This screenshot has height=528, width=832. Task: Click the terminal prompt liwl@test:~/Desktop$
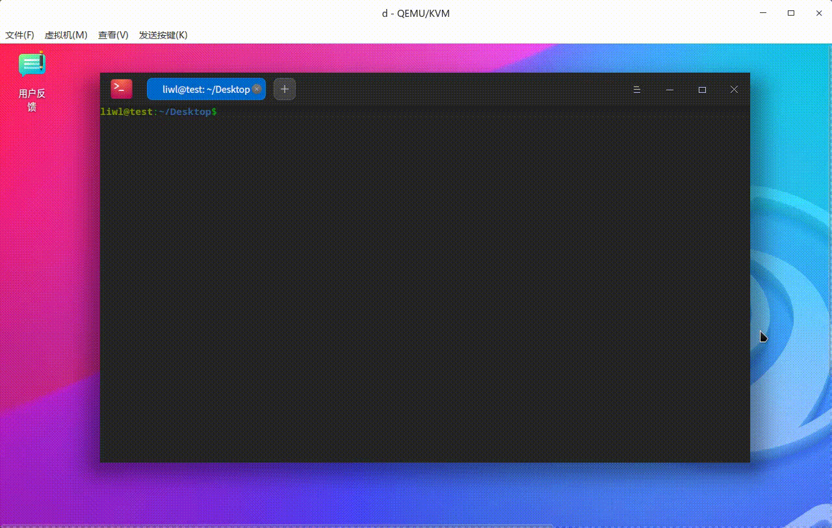[159, 112]
